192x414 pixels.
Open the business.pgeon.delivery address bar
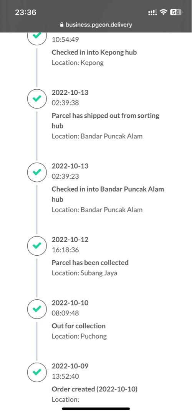click(96, 25)
